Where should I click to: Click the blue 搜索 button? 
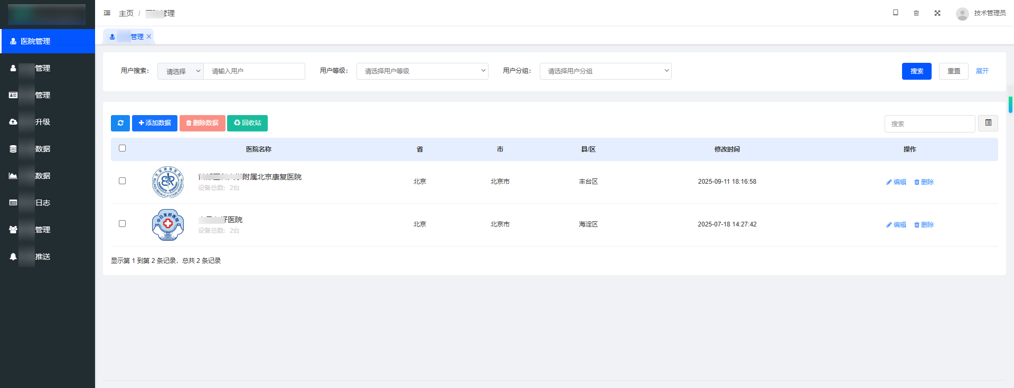pos(917,71)
